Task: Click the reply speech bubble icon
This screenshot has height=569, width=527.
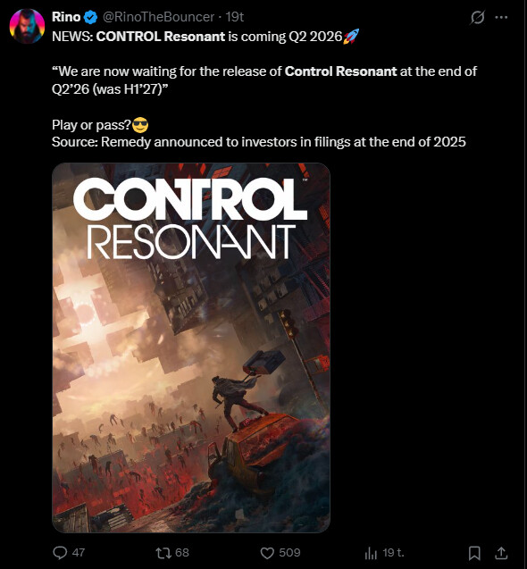Action: pyautogui.click(x=60, y=553)
